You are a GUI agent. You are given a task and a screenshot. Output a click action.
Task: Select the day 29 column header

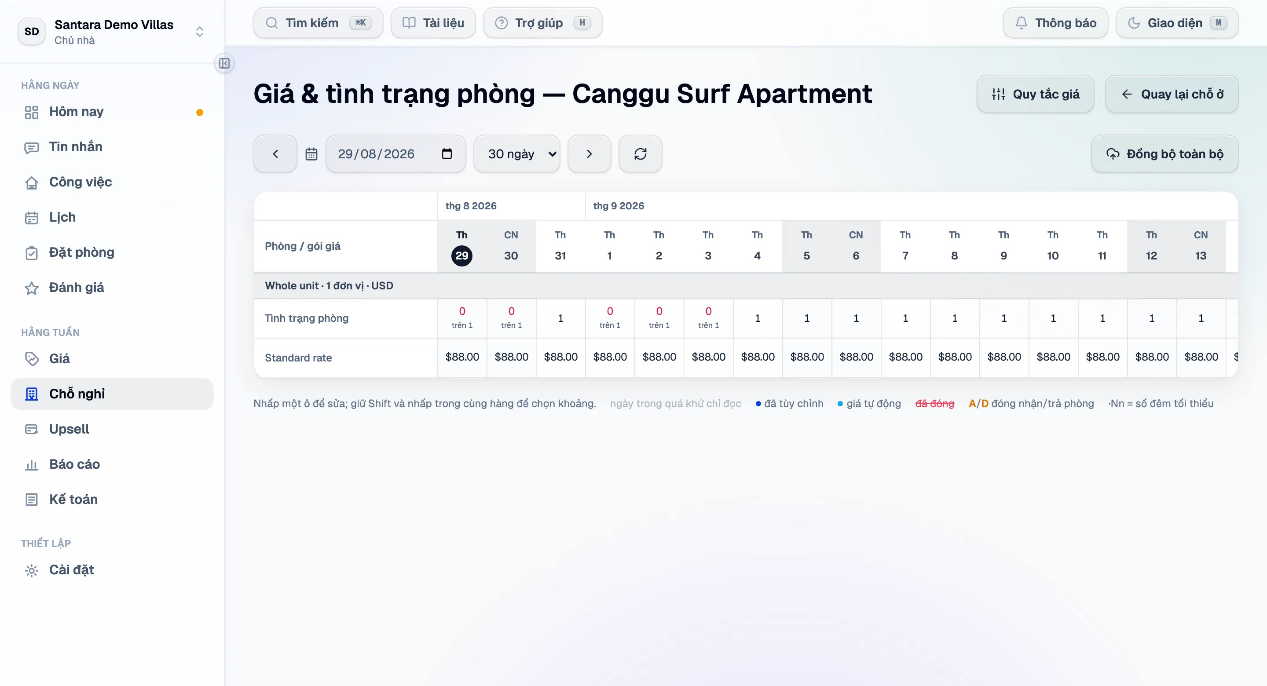coord(462,246)
